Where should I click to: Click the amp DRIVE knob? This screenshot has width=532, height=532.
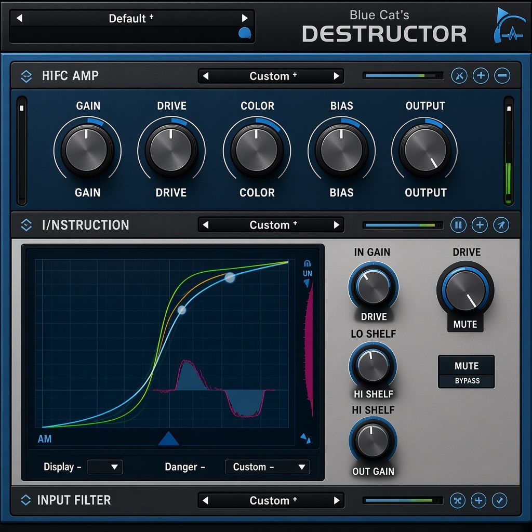170,149
